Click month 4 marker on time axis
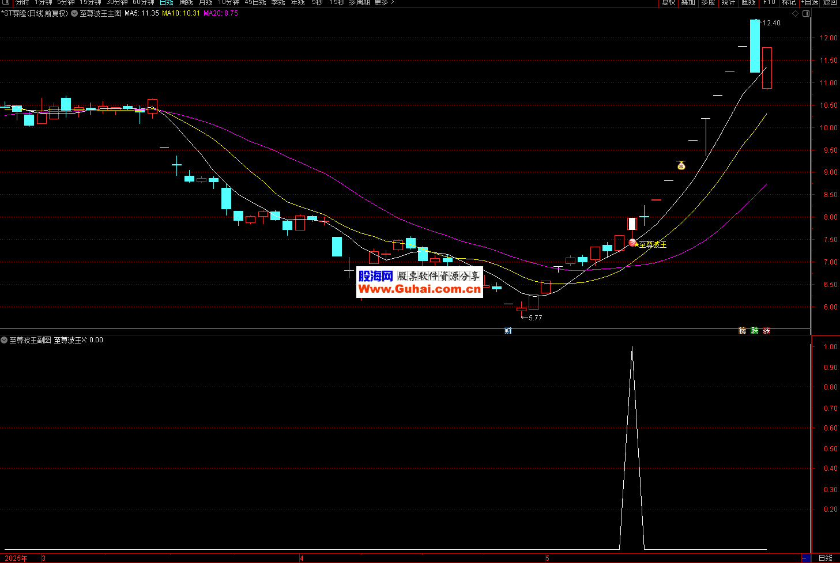Screen dimensions: 840x563 302,558
